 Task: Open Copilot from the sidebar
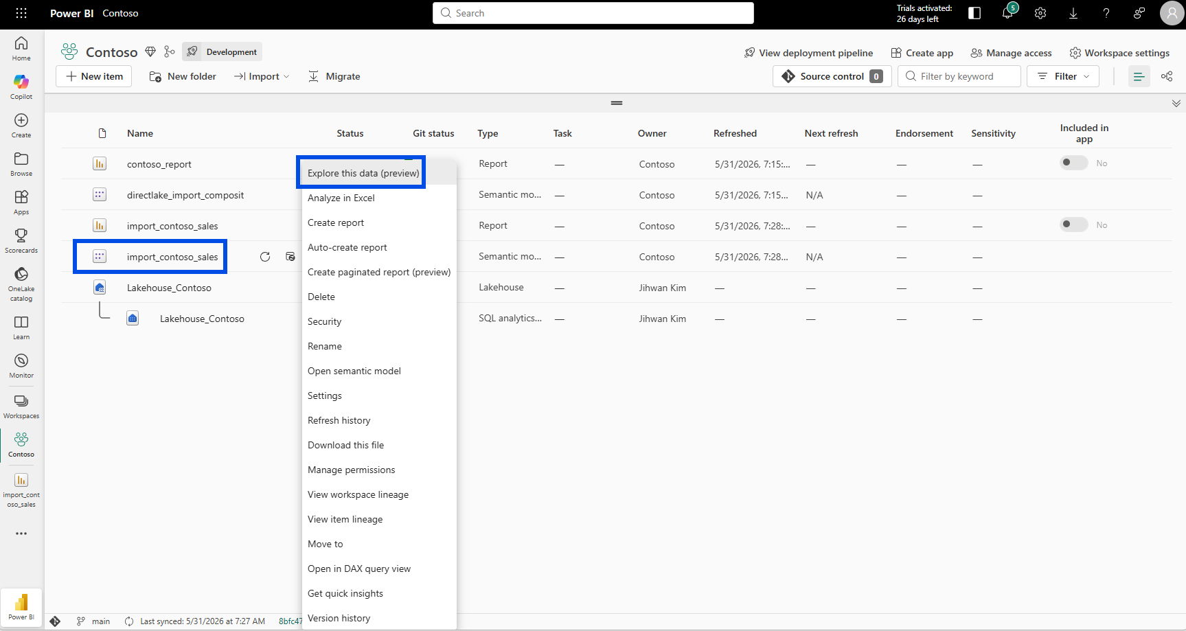point(21,87)
